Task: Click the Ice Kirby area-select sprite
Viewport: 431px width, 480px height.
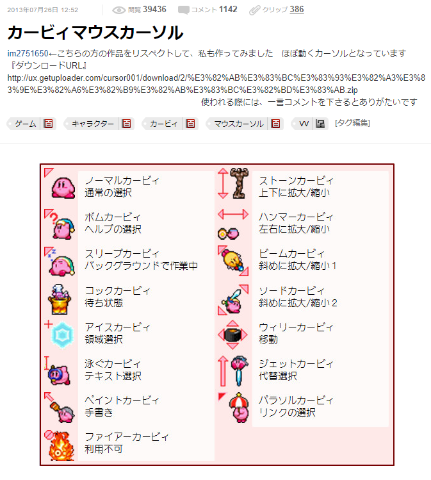Action: point(62,335)
